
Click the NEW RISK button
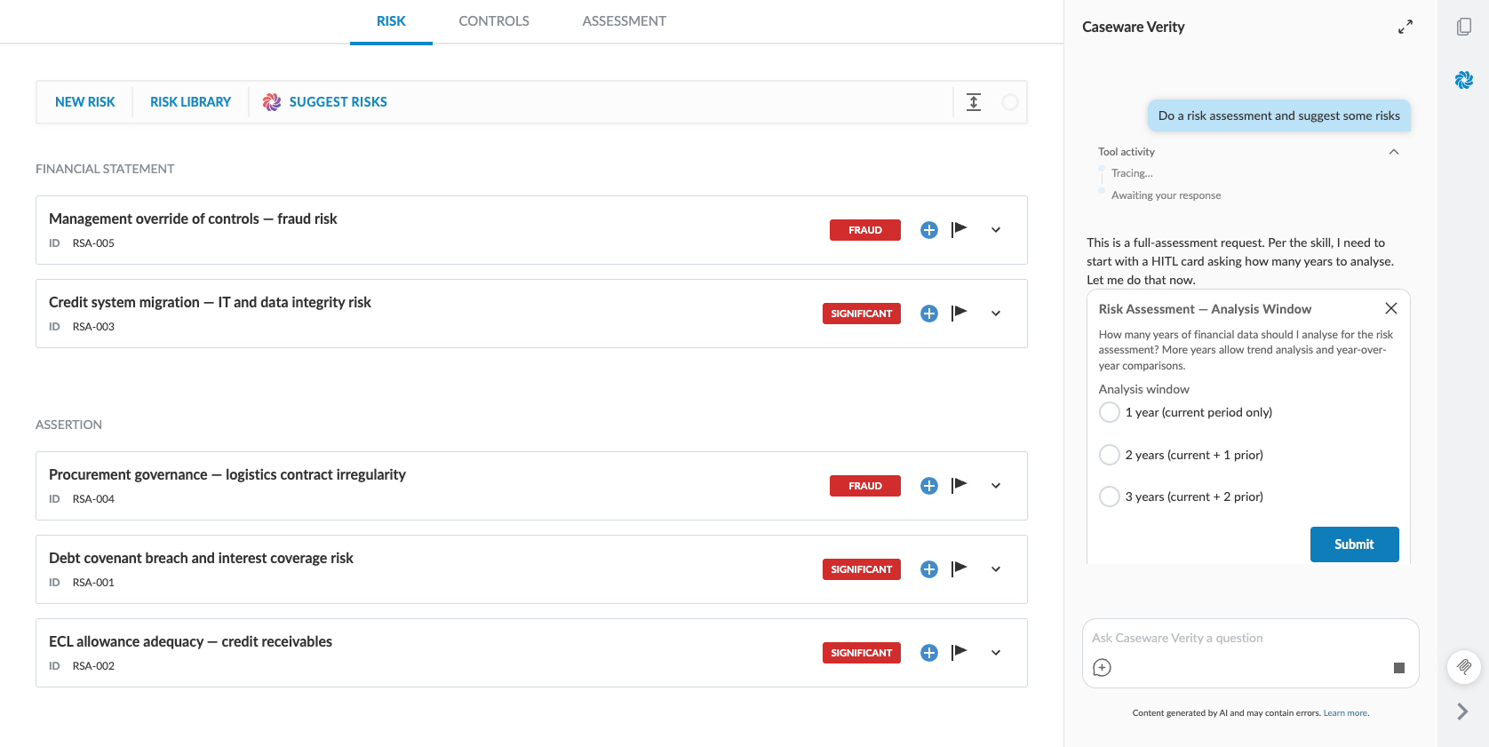point(85,102)
